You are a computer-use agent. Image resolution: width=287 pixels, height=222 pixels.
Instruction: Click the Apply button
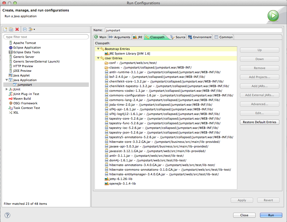(242, 200)
